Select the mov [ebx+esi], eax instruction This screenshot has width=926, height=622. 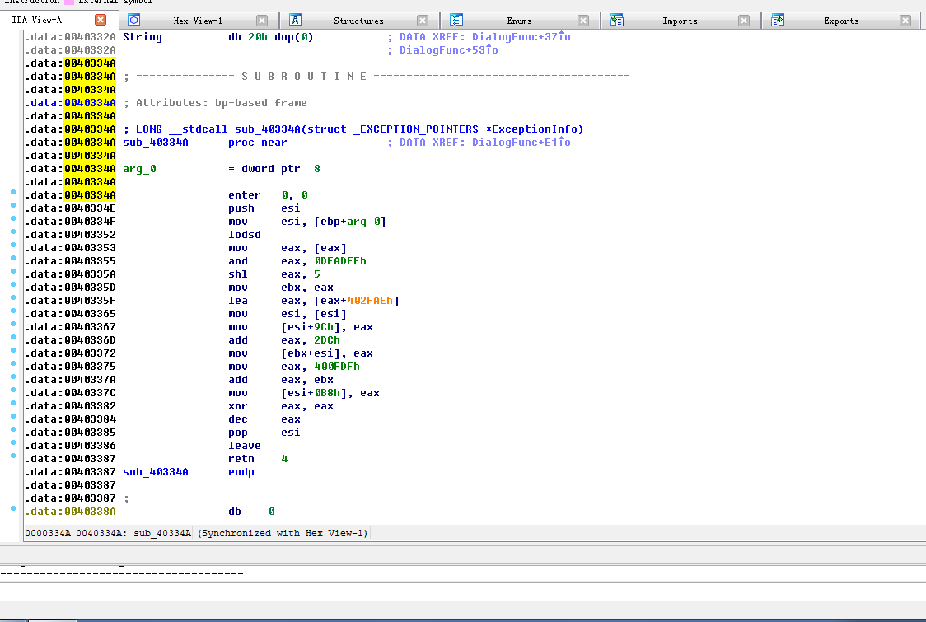301,353
